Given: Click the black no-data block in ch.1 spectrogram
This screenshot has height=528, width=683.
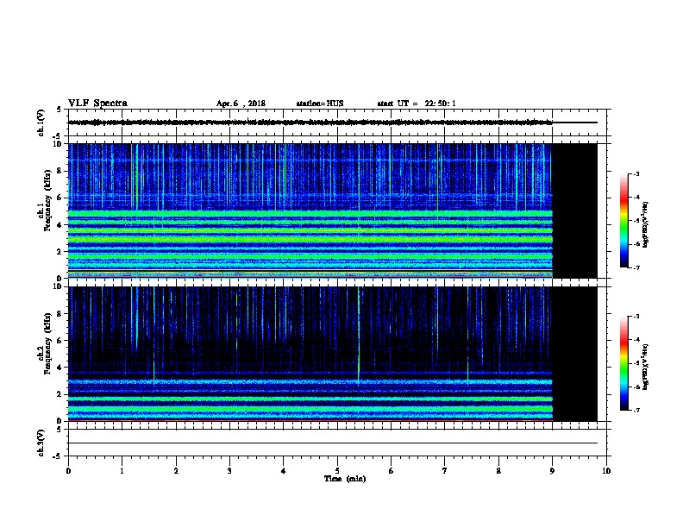Looking at the screenshot, I should (575, 211).
